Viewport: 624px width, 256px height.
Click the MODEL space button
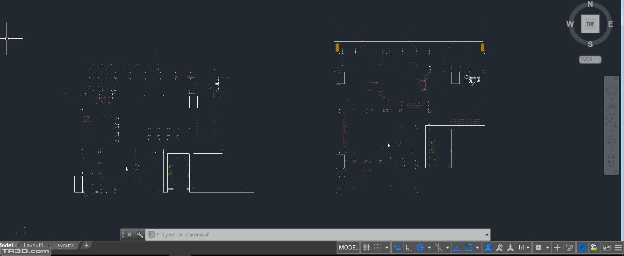coord(348,248)
